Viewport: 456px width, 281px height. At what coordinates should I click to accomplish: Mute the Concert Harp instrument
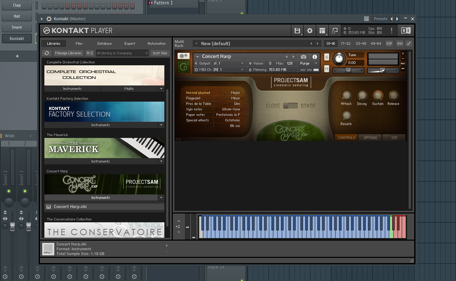327,69
